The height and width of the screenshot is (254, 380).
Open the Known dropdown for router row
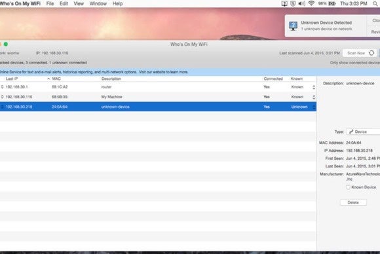tap(314, 87)
